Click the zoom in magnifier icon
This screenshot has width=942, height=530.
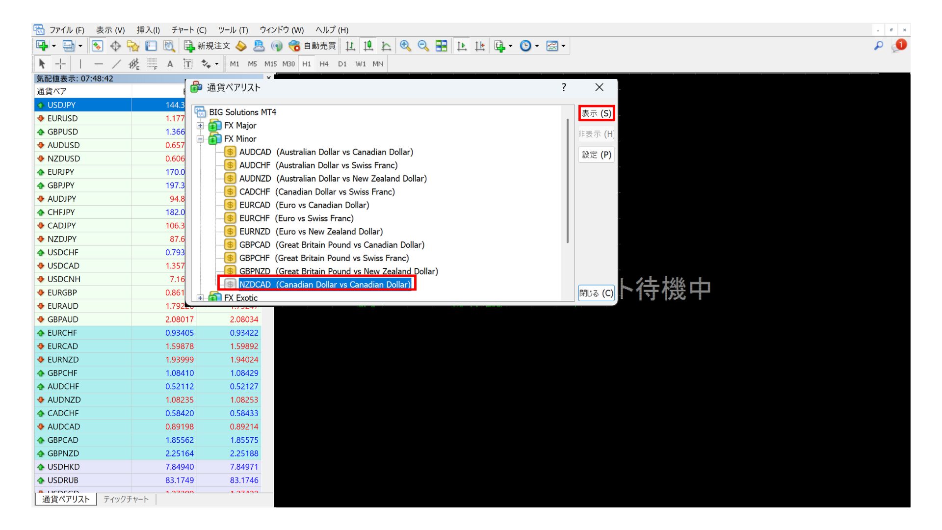405,46
